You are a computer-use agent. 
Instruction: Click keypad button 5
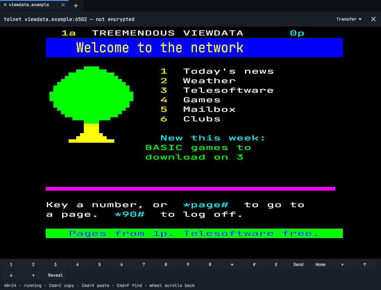click(99, 264)
